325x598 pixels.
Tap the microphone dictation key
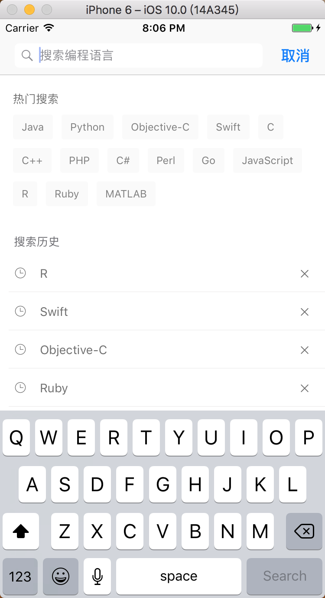[x=97, y=576]
